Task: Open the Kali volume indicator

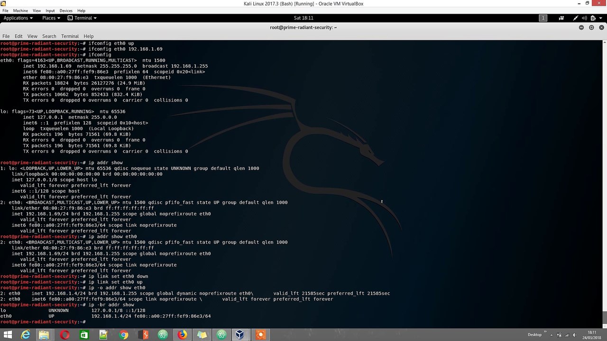Action: point(585,18)
